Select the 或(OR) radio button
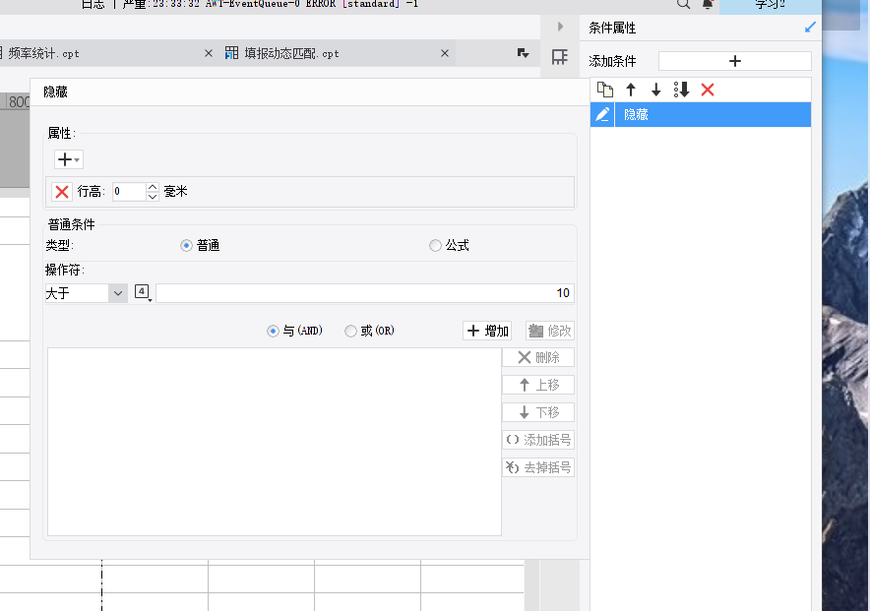 (x=350, y=331)
